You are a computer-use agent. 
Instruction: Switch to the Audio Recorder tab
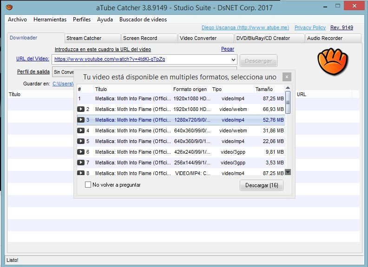tap(333, 38)
